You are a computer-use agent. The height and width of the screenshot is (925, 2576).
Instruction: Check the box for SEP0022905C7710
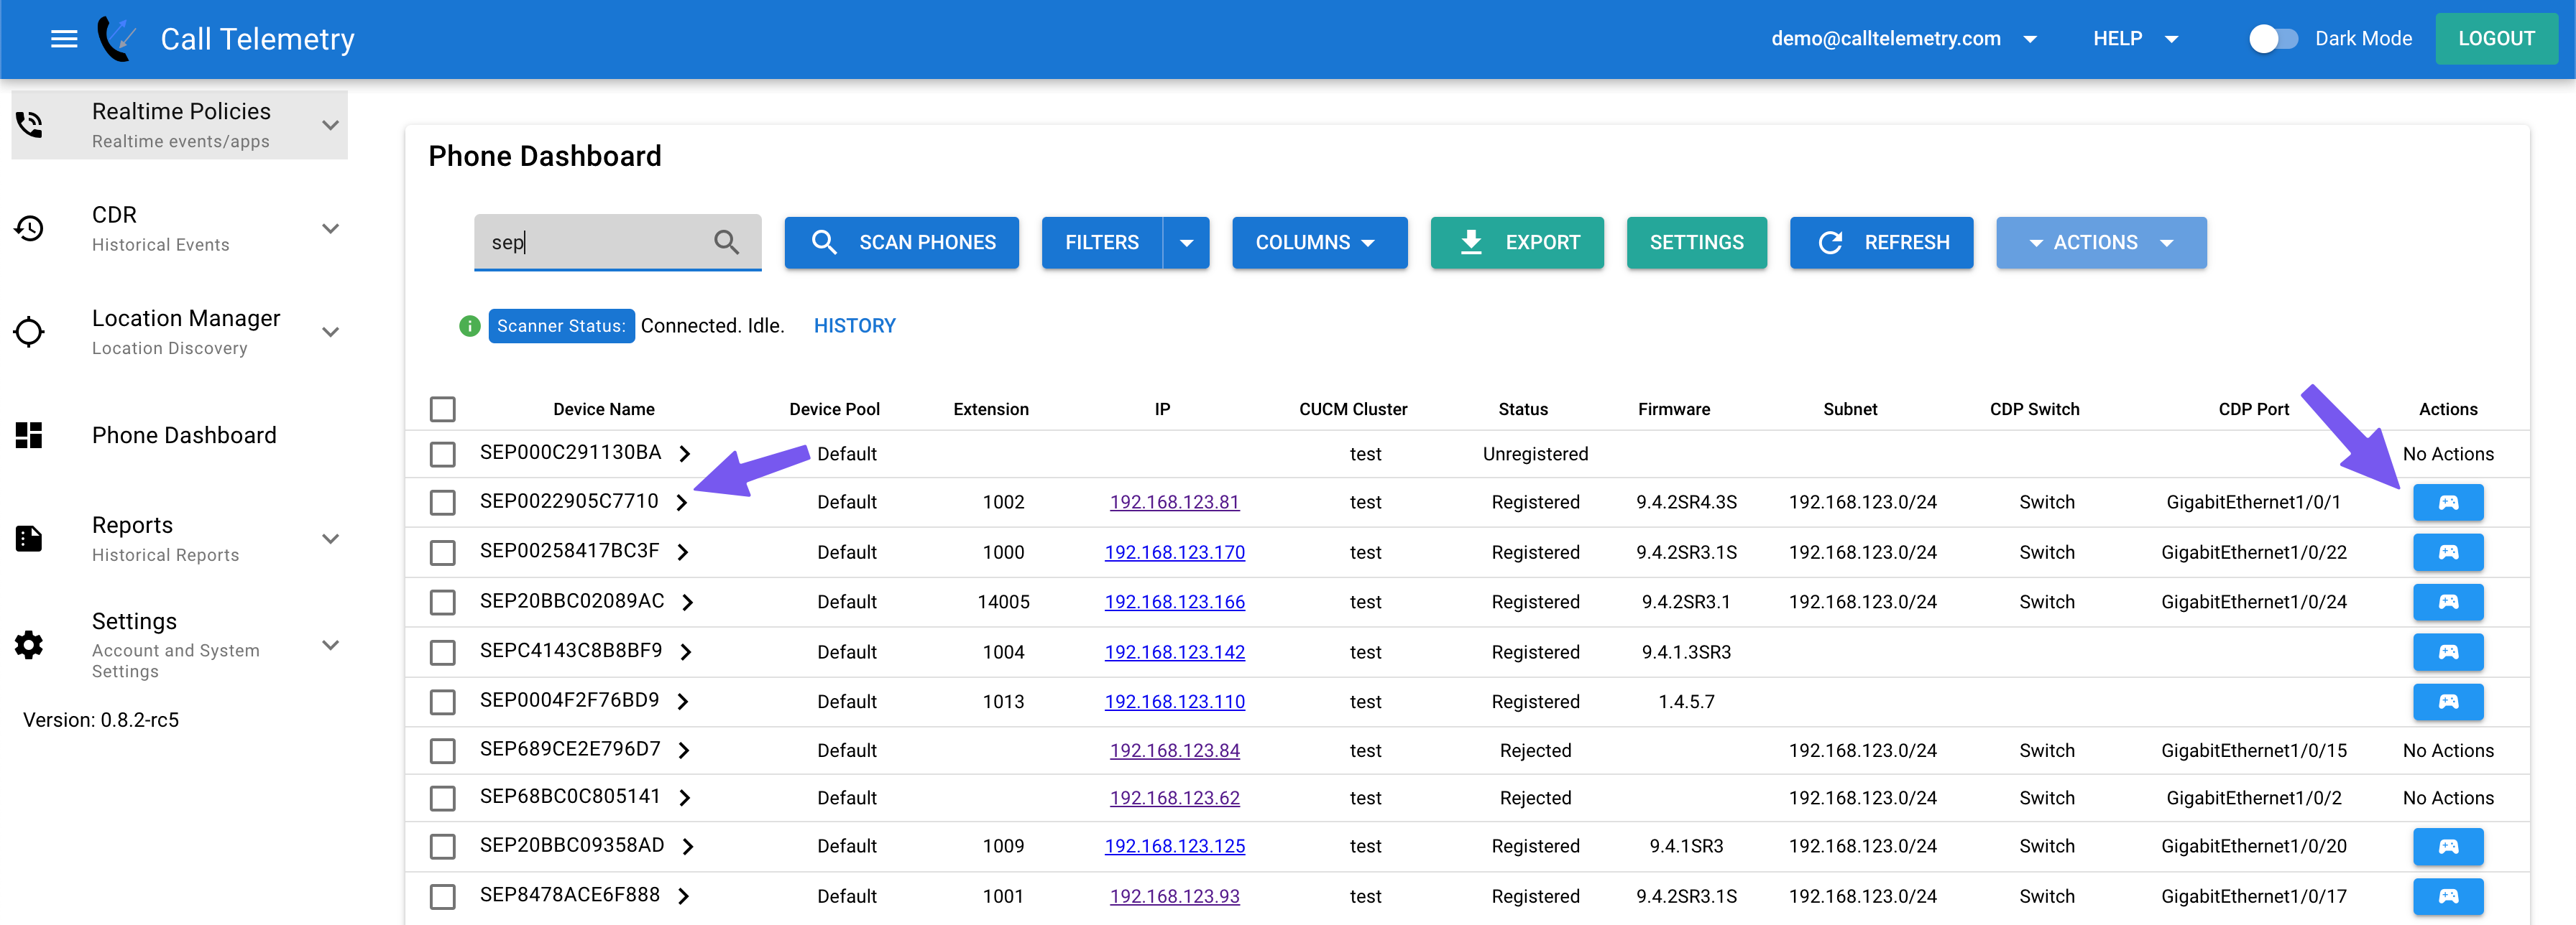[x=442, y=503]
